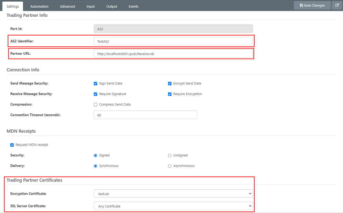Choose Asynchronous delivery radio button
Screen dimensions: 343x213
coord(170,166)
